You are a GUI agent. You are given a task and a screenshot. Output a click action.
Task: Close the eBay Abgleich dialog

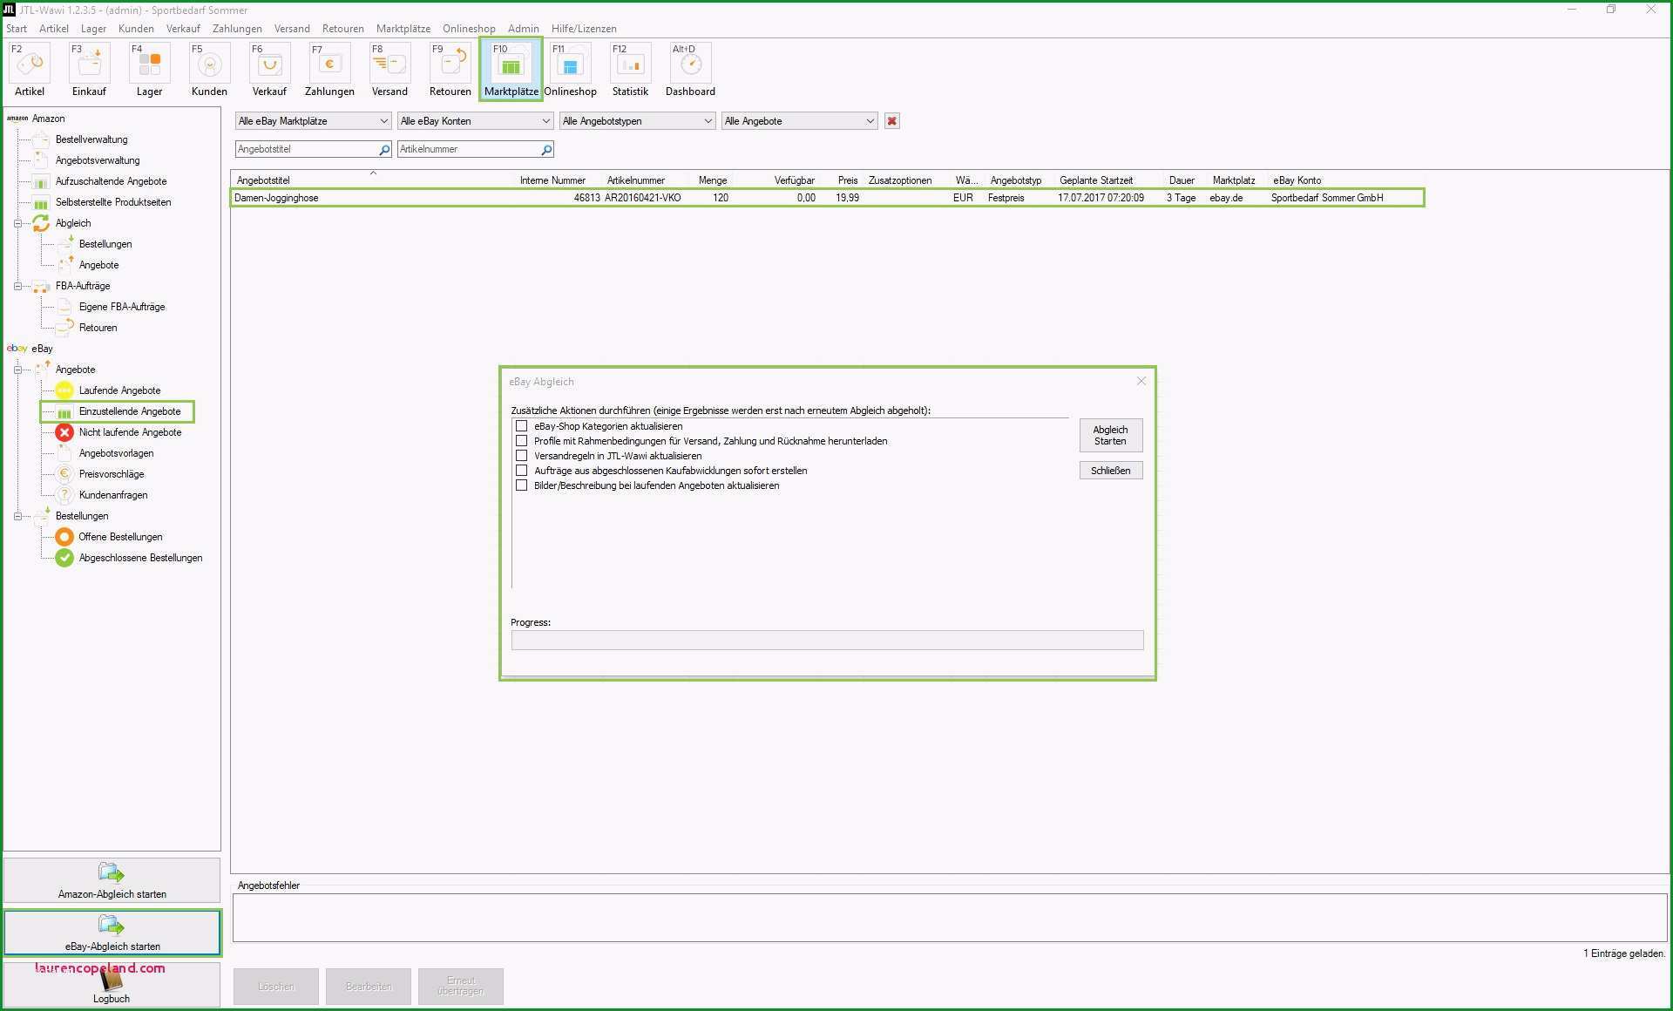(x=1141, y=381)
